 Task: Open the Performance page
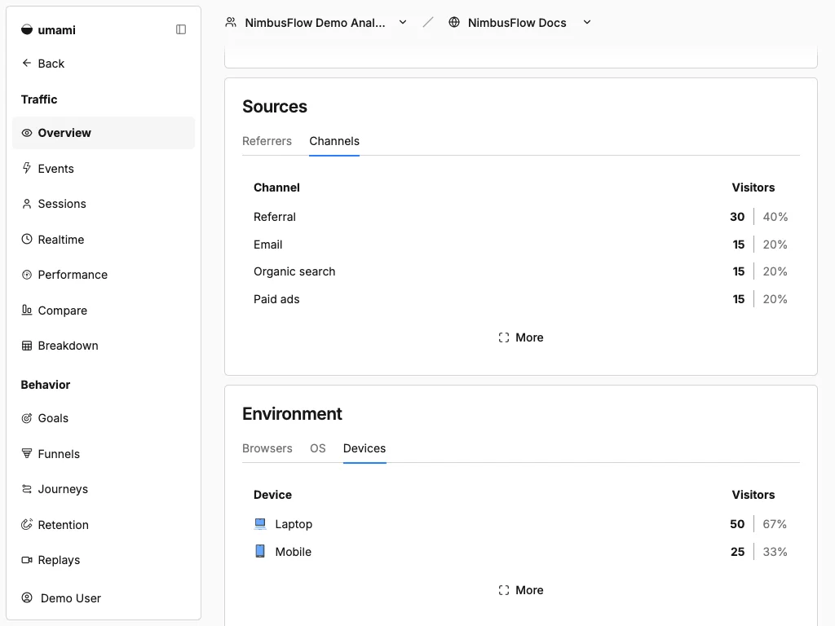pyautogui.click(x=104, y=275)
